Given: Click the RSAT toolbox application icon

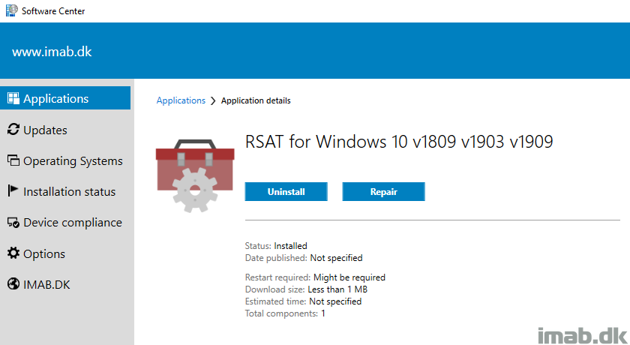Looking at the screenshot, I should coord(195,175).
